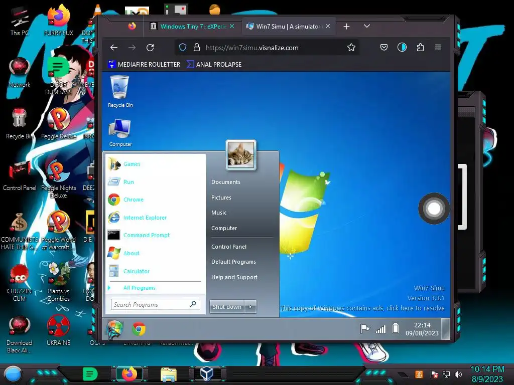Close the Win7 Simu tab
514x385 pixels.
(x=328, y=26)
